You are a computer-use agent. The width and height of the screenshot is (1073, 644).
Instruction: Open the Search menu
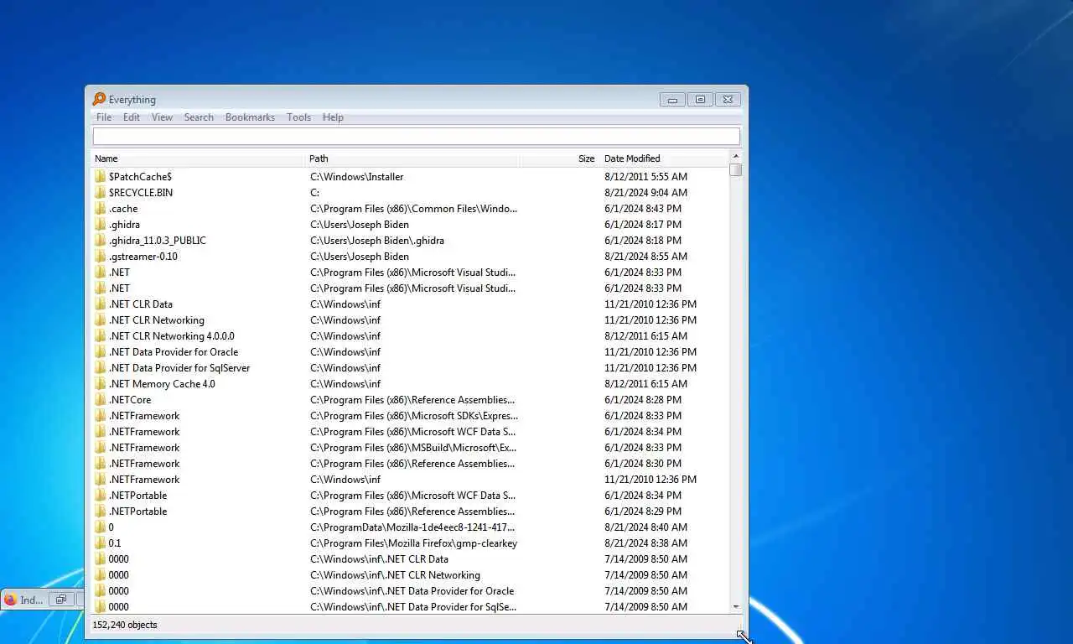[199, 117]
